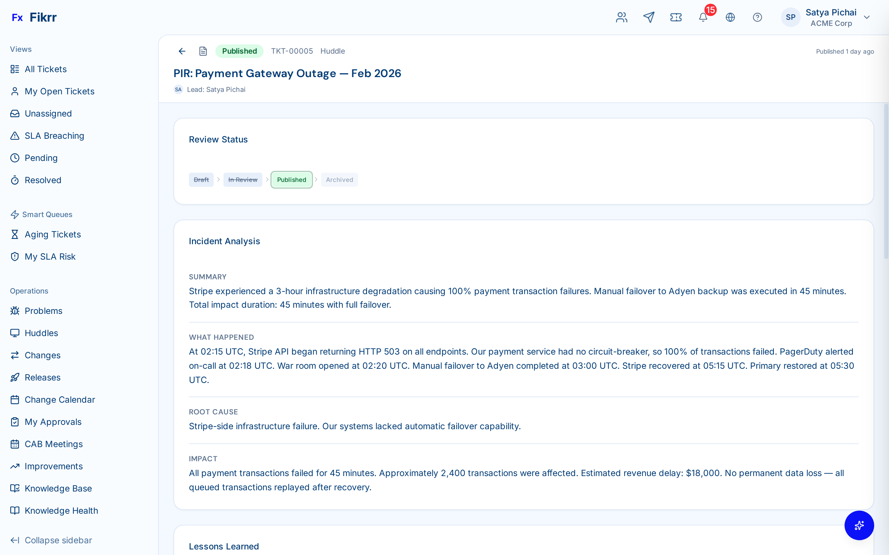Open the notifications bell with 15 alerts
889x555 pixels.
click(x=703, y=17)
